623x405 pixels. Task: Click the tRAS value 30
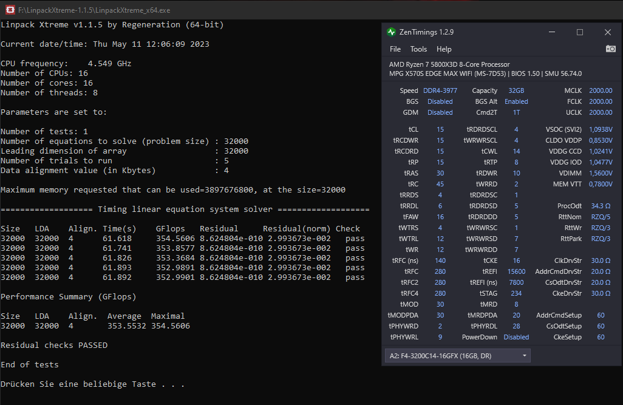(x=440, y=173)
